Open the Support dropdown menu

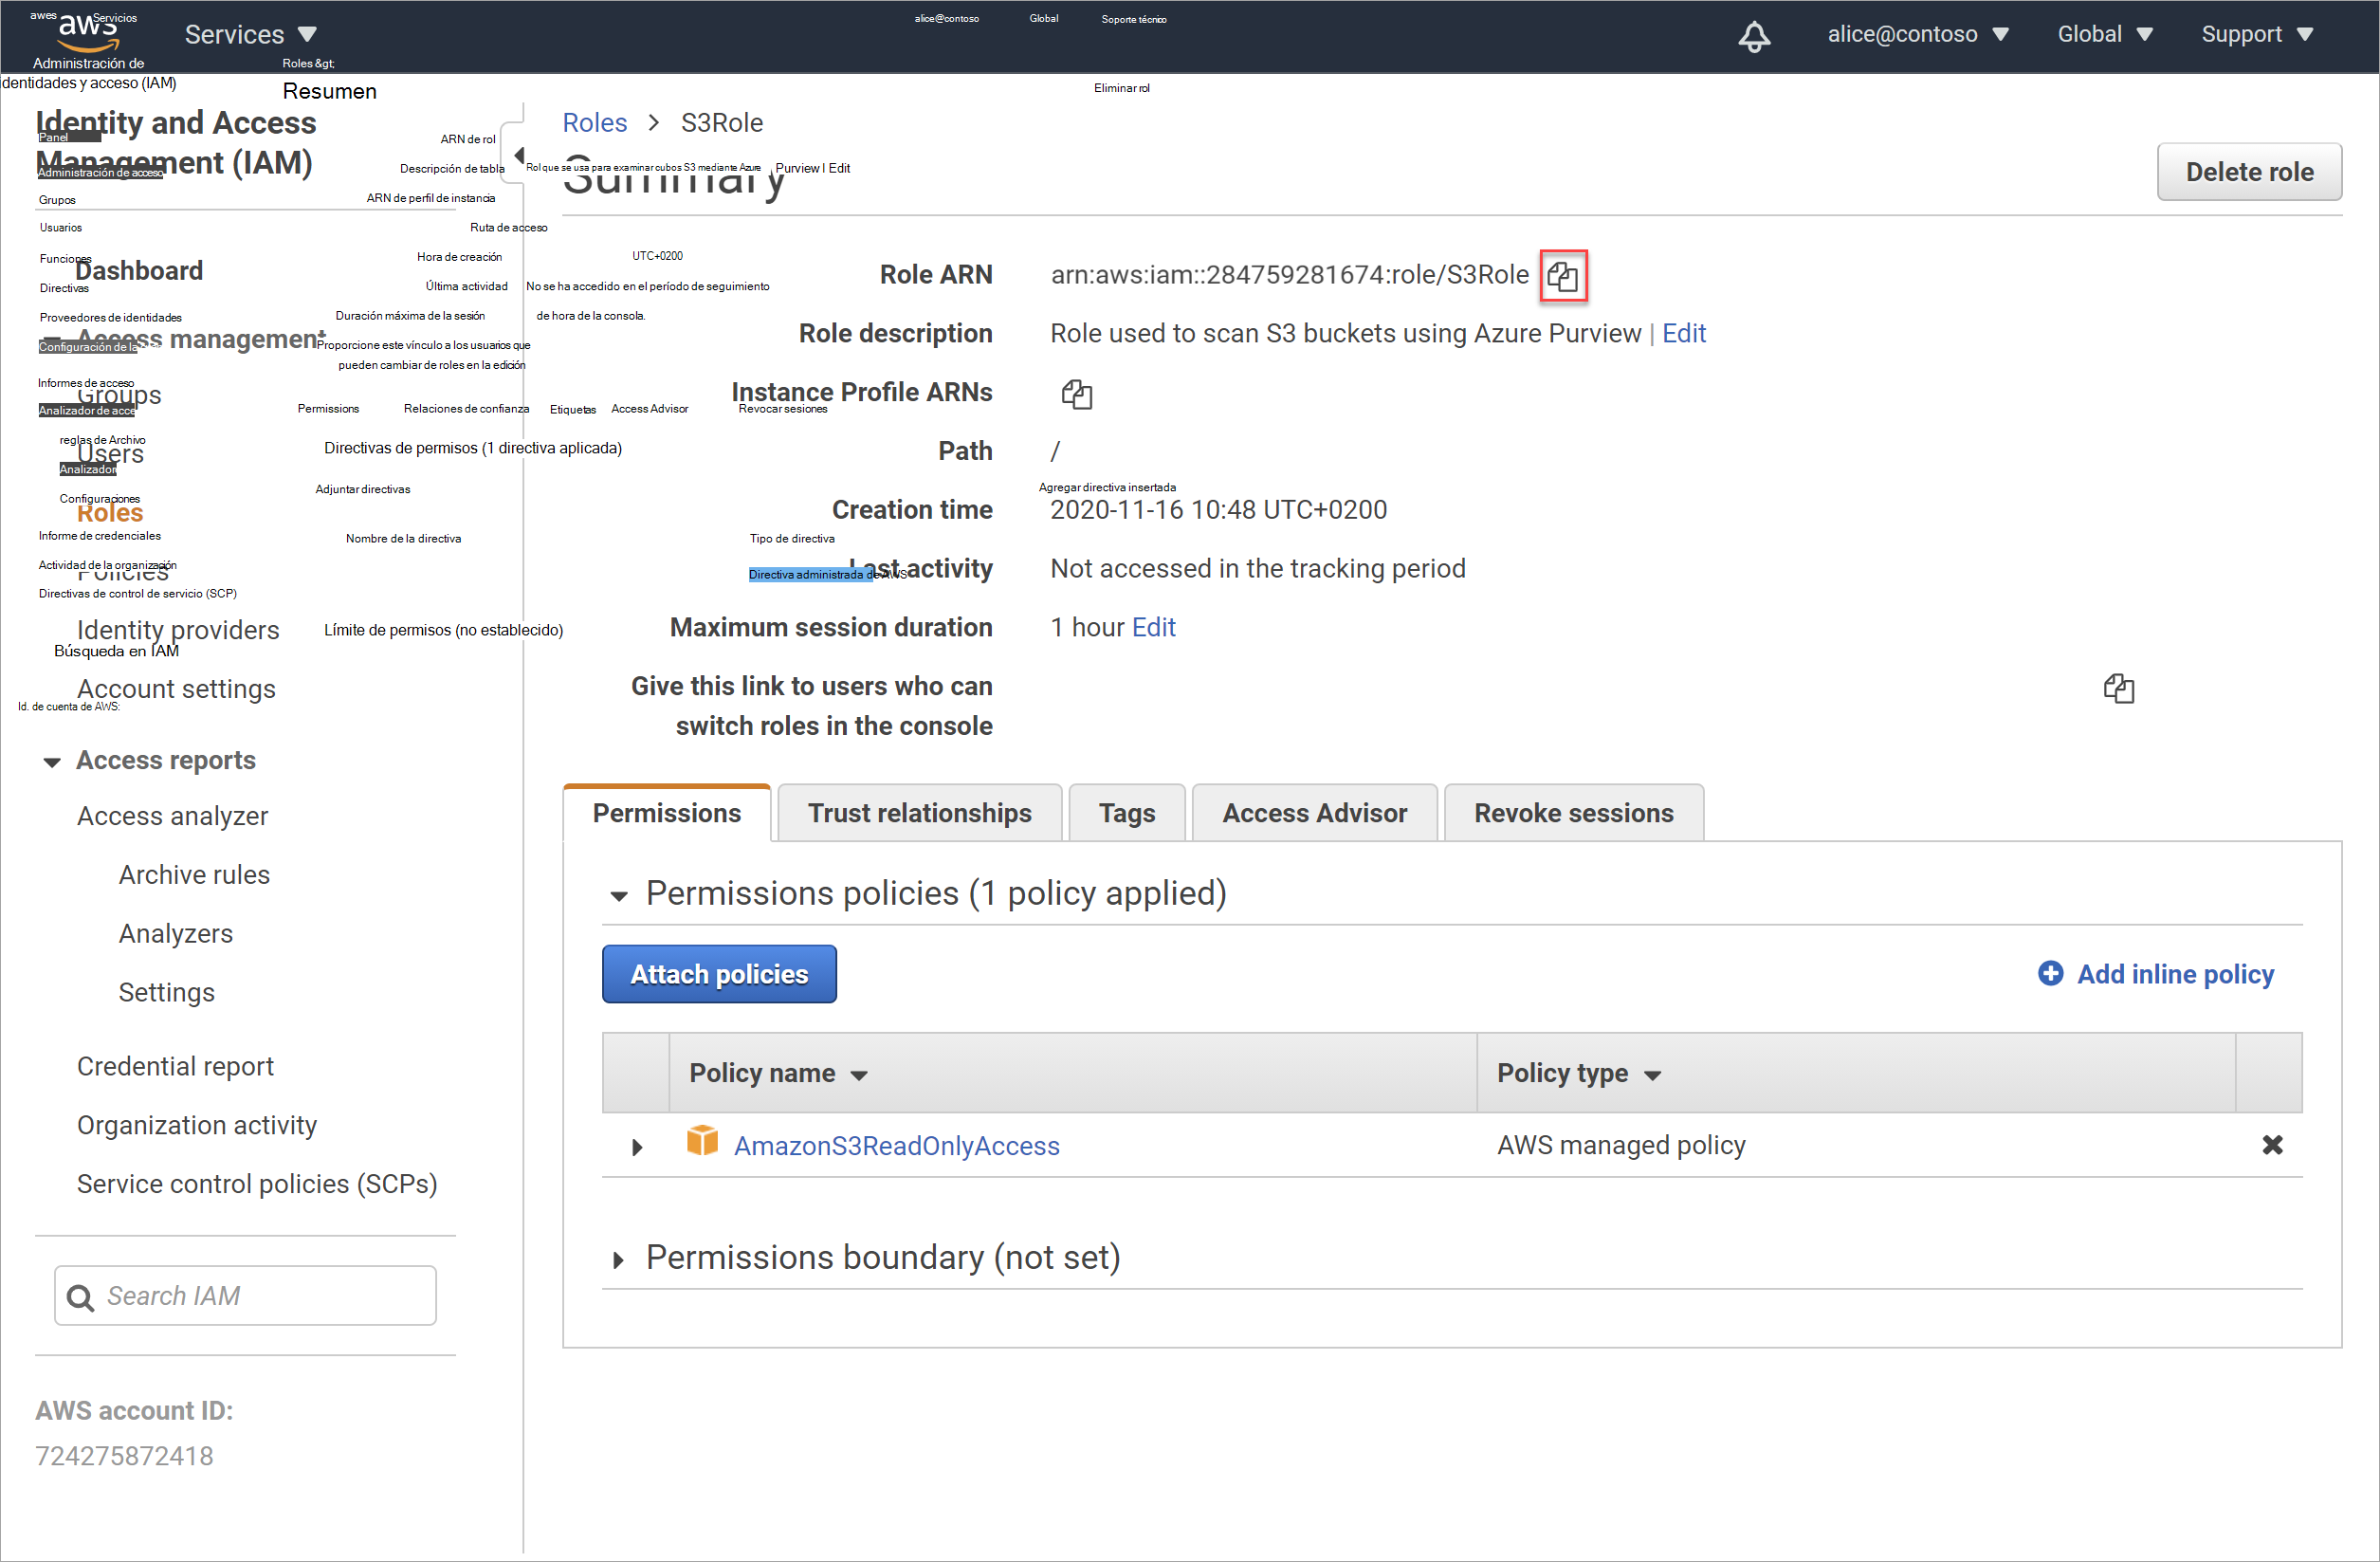pos(2256,34)
